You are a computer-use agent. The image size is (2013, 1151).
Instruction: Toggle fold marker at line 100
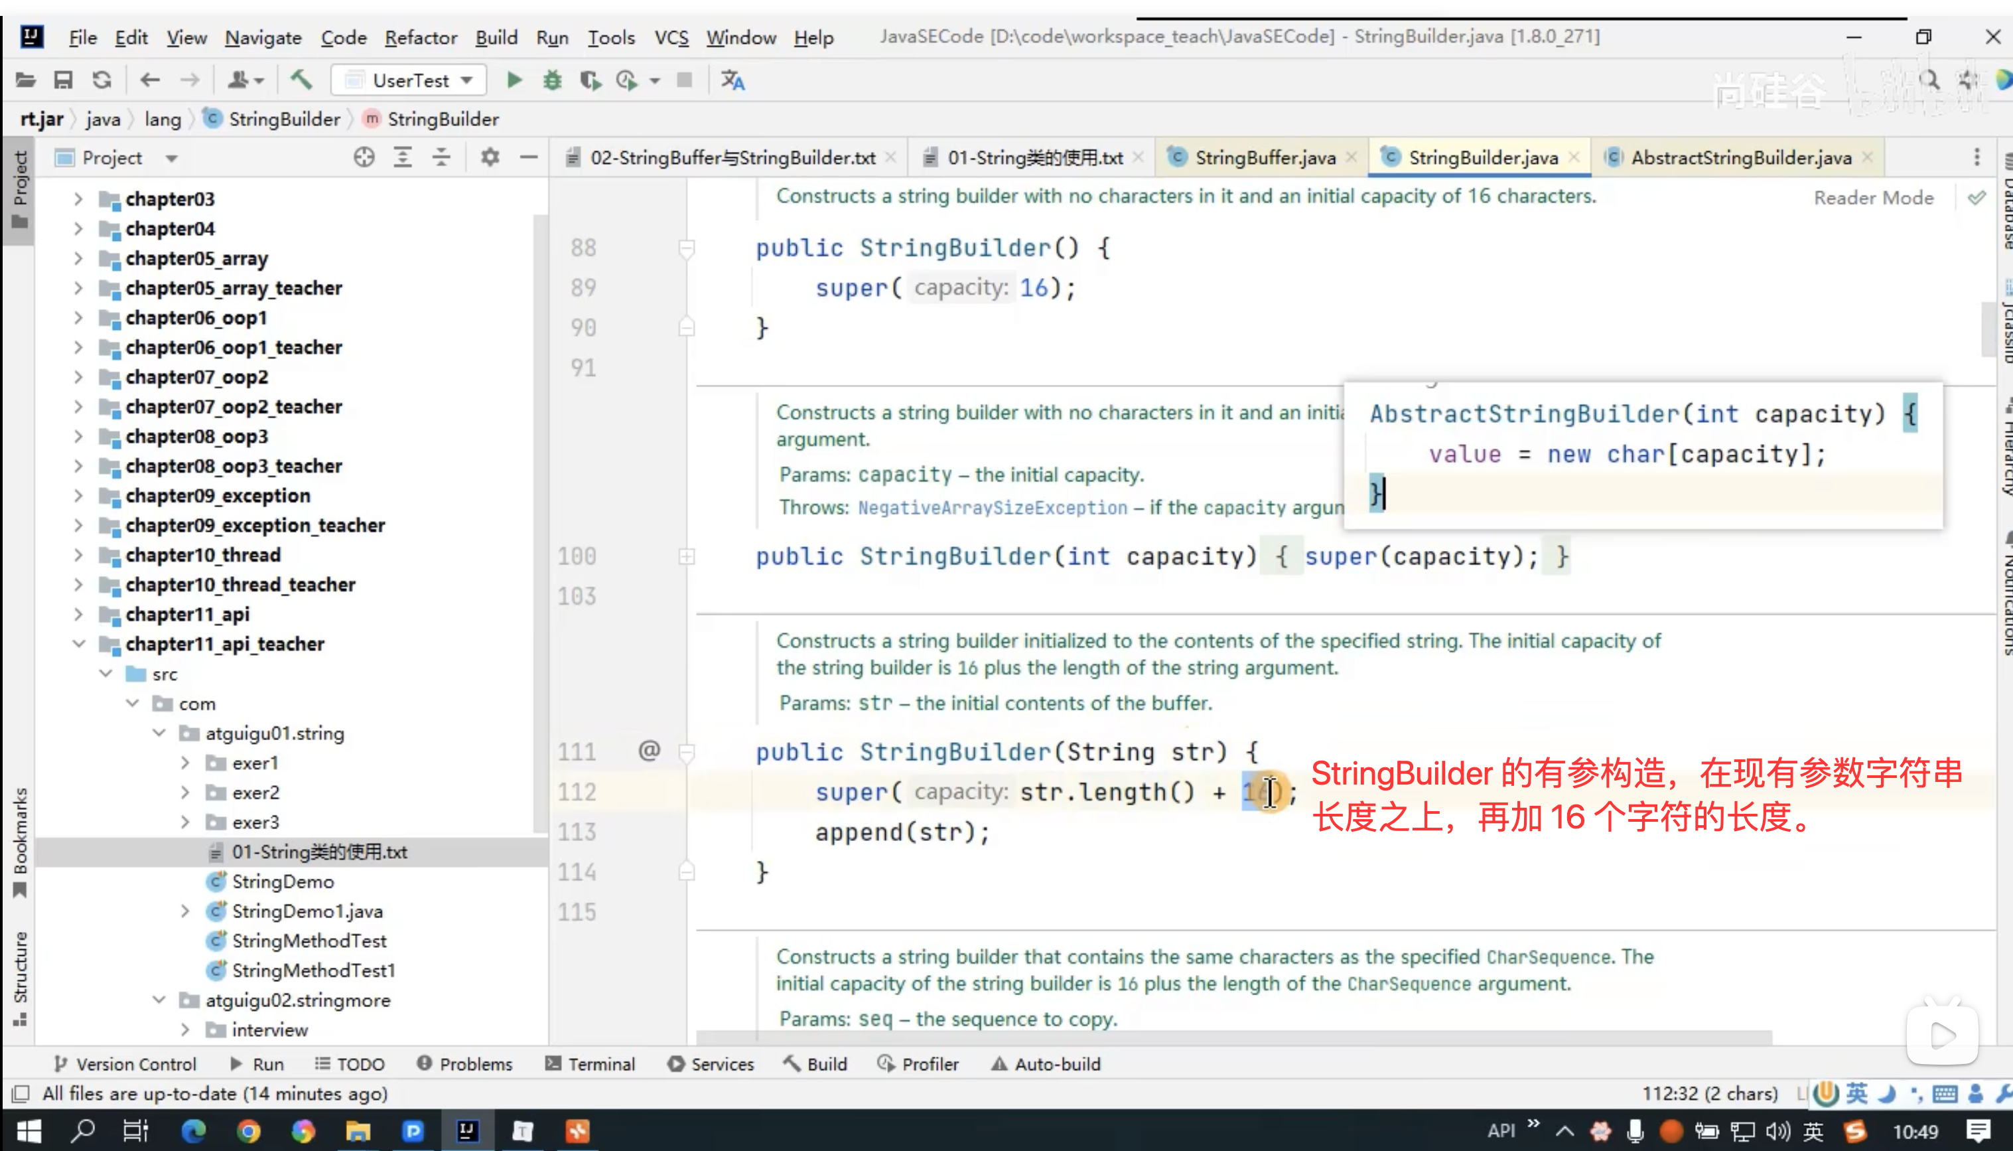(x=687, y=556)
